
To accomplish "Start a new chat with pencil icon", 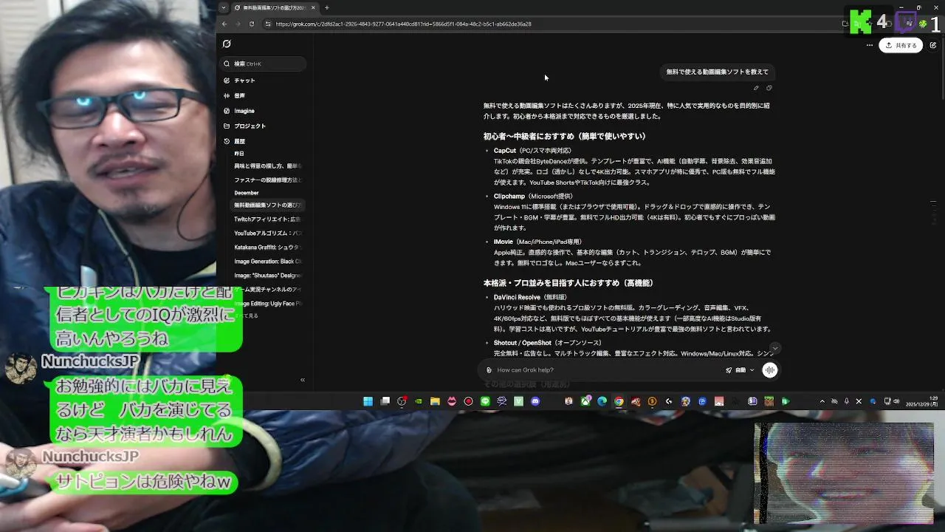I will [x=933, y=45].
